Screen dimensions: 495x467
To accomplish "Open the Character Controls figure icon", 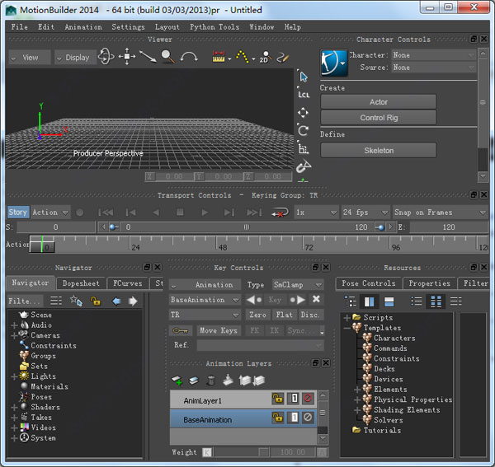I will 333,63.
